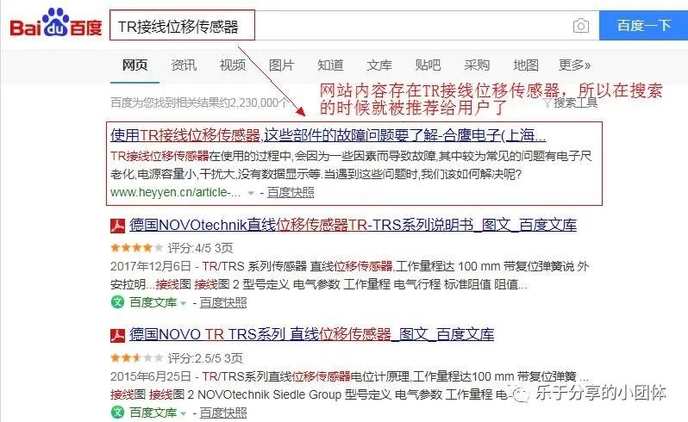Click 百度文库 icon under 2017年12月6日 result
Viewport: 688px width, 422px height.
point(117,302)
